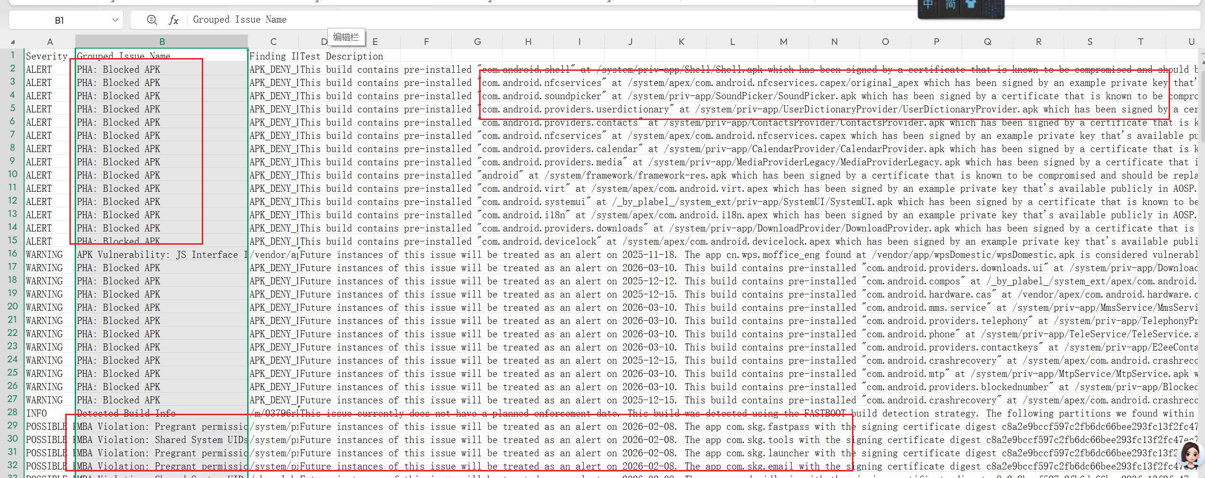Image resolution: width=1205 pixels, height=478 pixels.
Task: Click the Severity cell in A1
Action: [50, 56]
